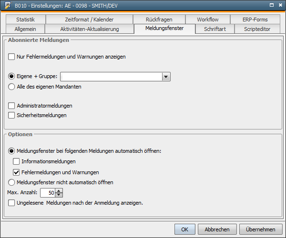This screenshot has width=286, height=238.
Task: Check the Informationsmeldungen checkbox
Action: coord(17,161)
